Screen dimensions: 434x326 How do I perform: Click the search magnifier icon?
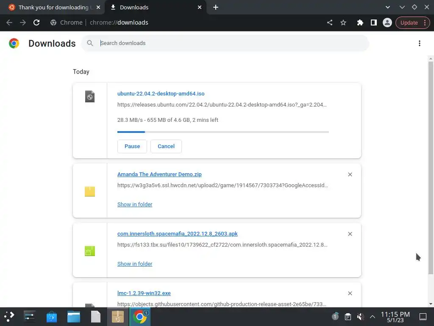pyautogui.click(x=90, y=43)
